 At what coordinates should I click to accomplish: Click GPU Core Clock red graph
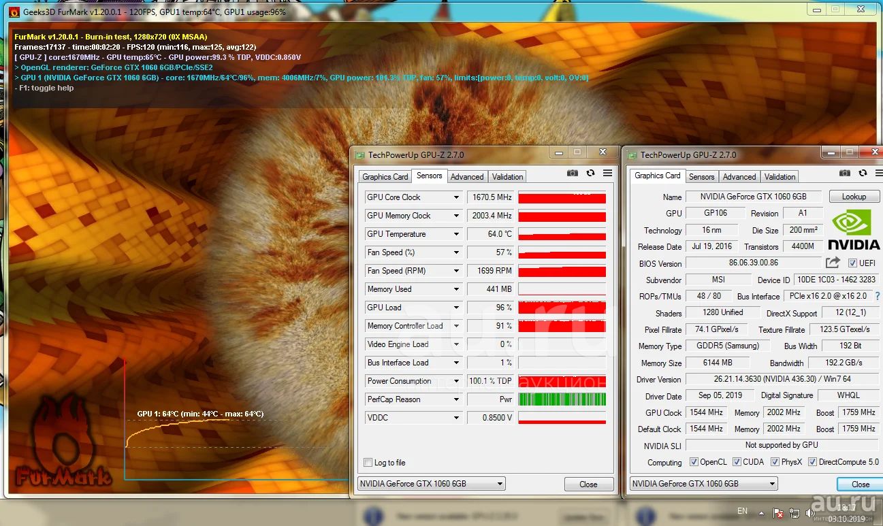[562, 197]
